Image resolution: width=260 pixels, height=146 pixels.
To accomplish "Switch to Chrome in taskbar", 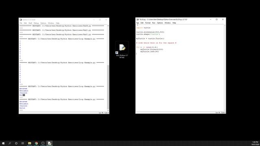I will (36, 143).
